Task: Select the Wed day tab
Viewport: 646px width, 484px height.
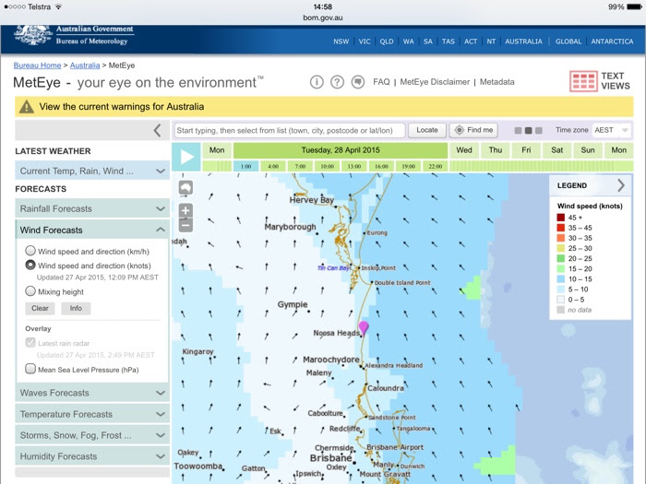Action: [x=464, y=150]
